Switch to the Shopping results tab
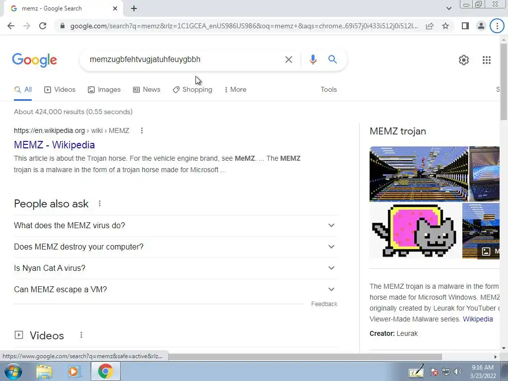 pyautogui.click(x=192, y=90)
